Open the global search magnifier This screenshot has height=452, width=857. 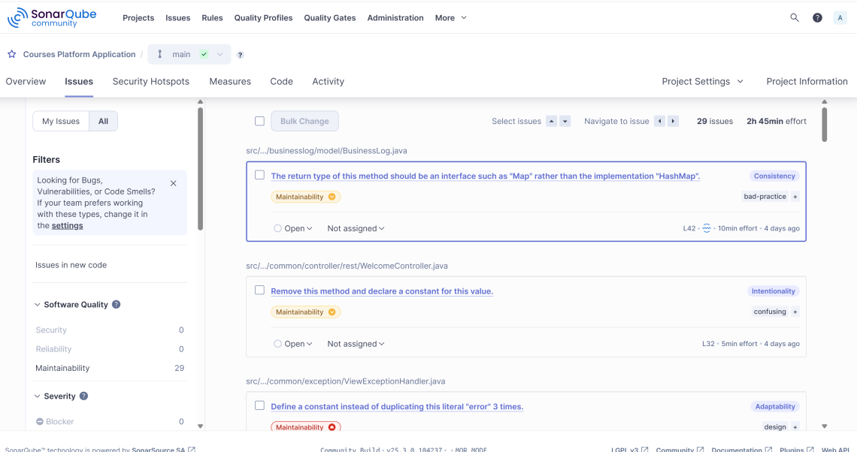pos(795,17)
